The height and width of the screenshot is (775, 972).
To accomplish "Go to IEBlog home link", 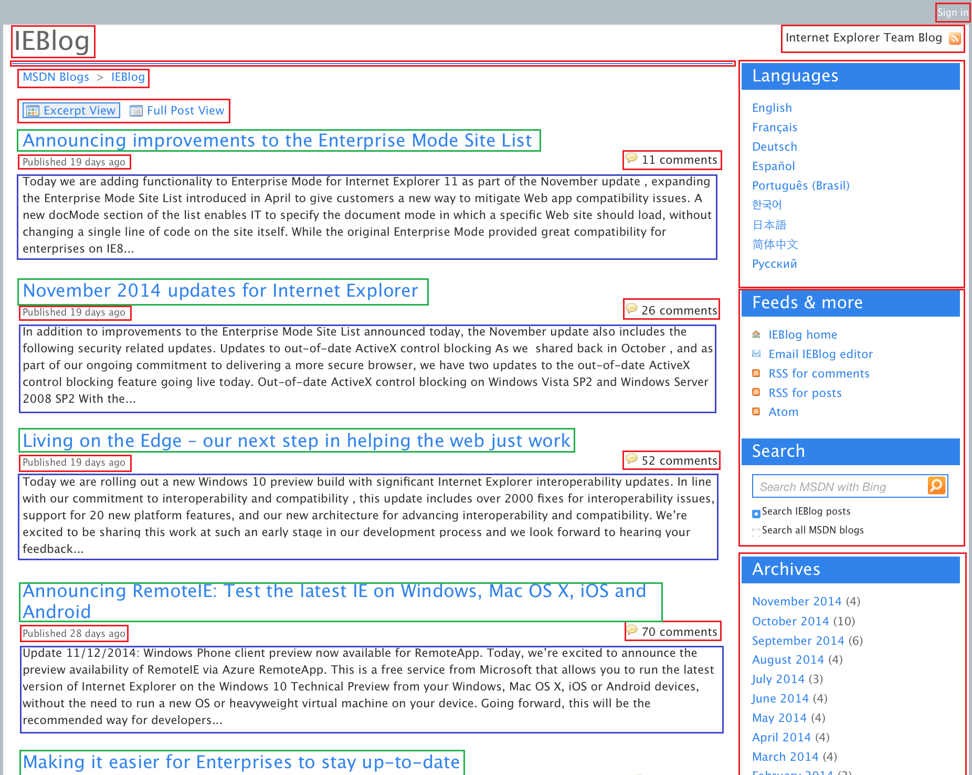I will coord(802,334).
